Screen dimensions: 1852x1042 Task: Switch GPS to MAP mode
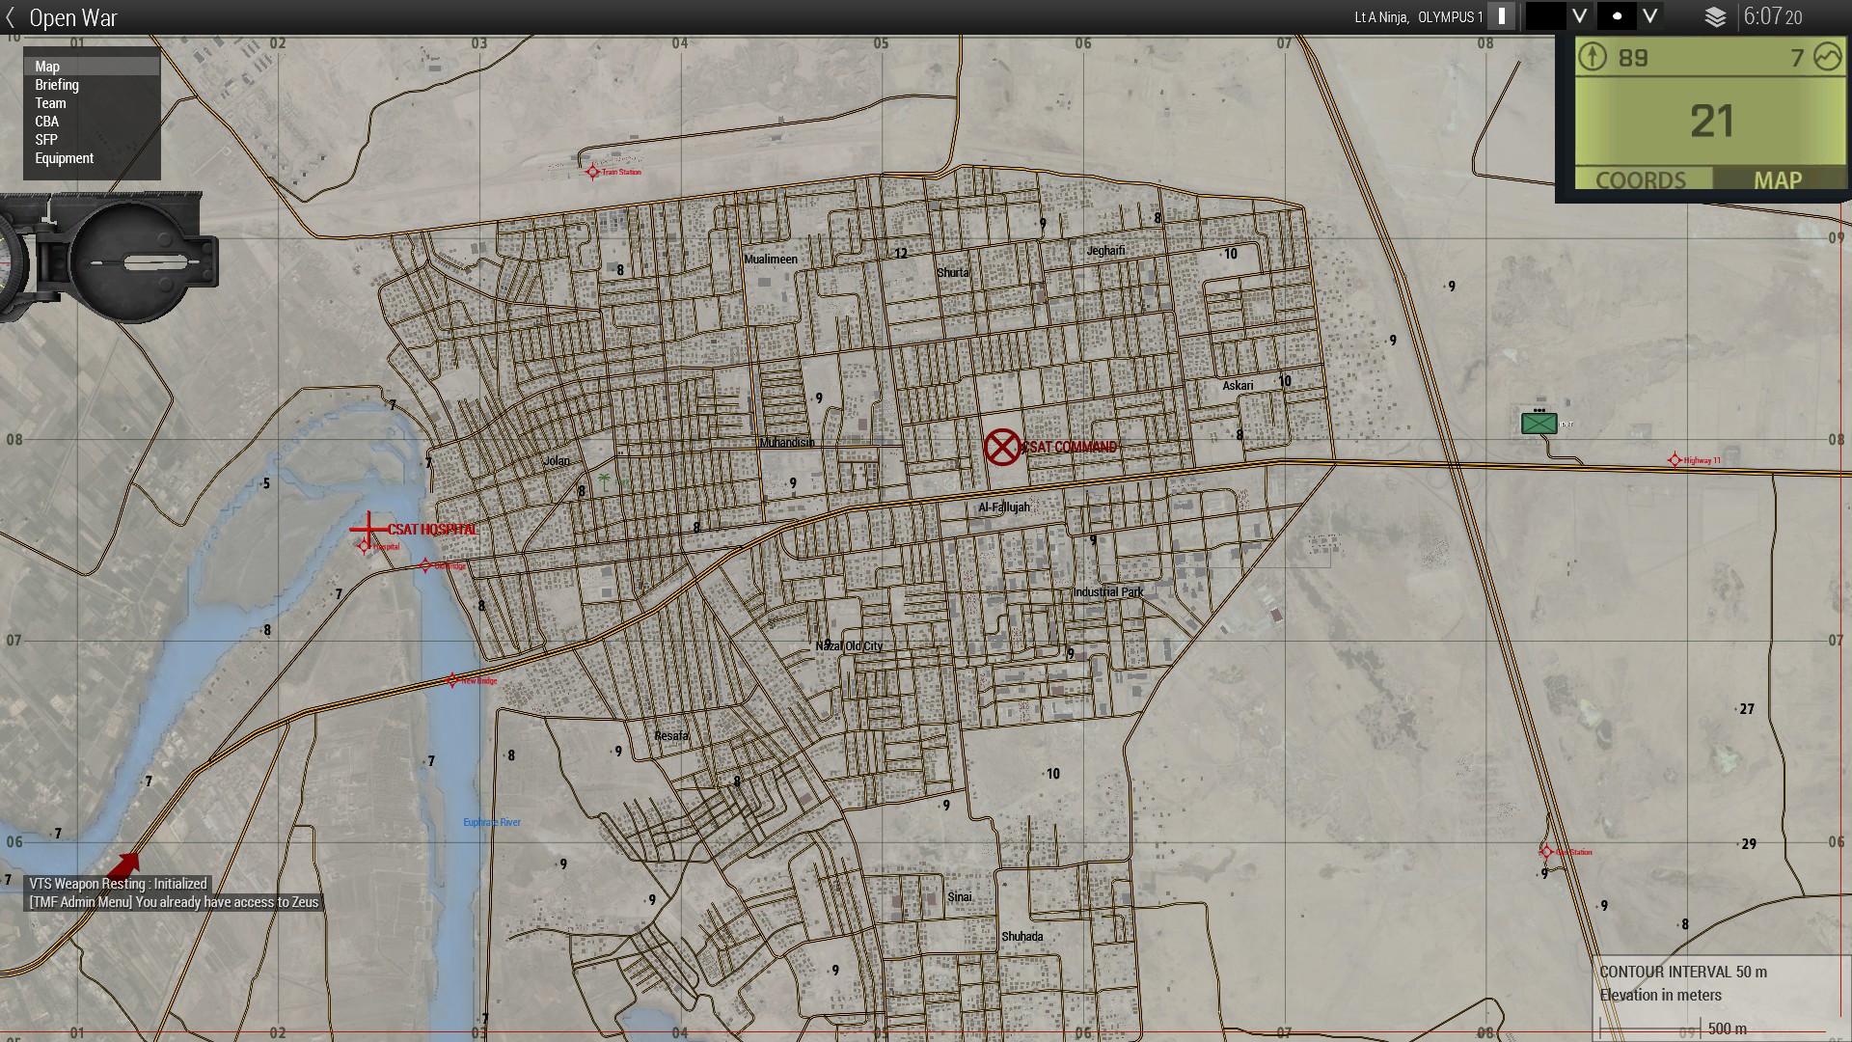pyautogui.click(x=1778, y=179)
